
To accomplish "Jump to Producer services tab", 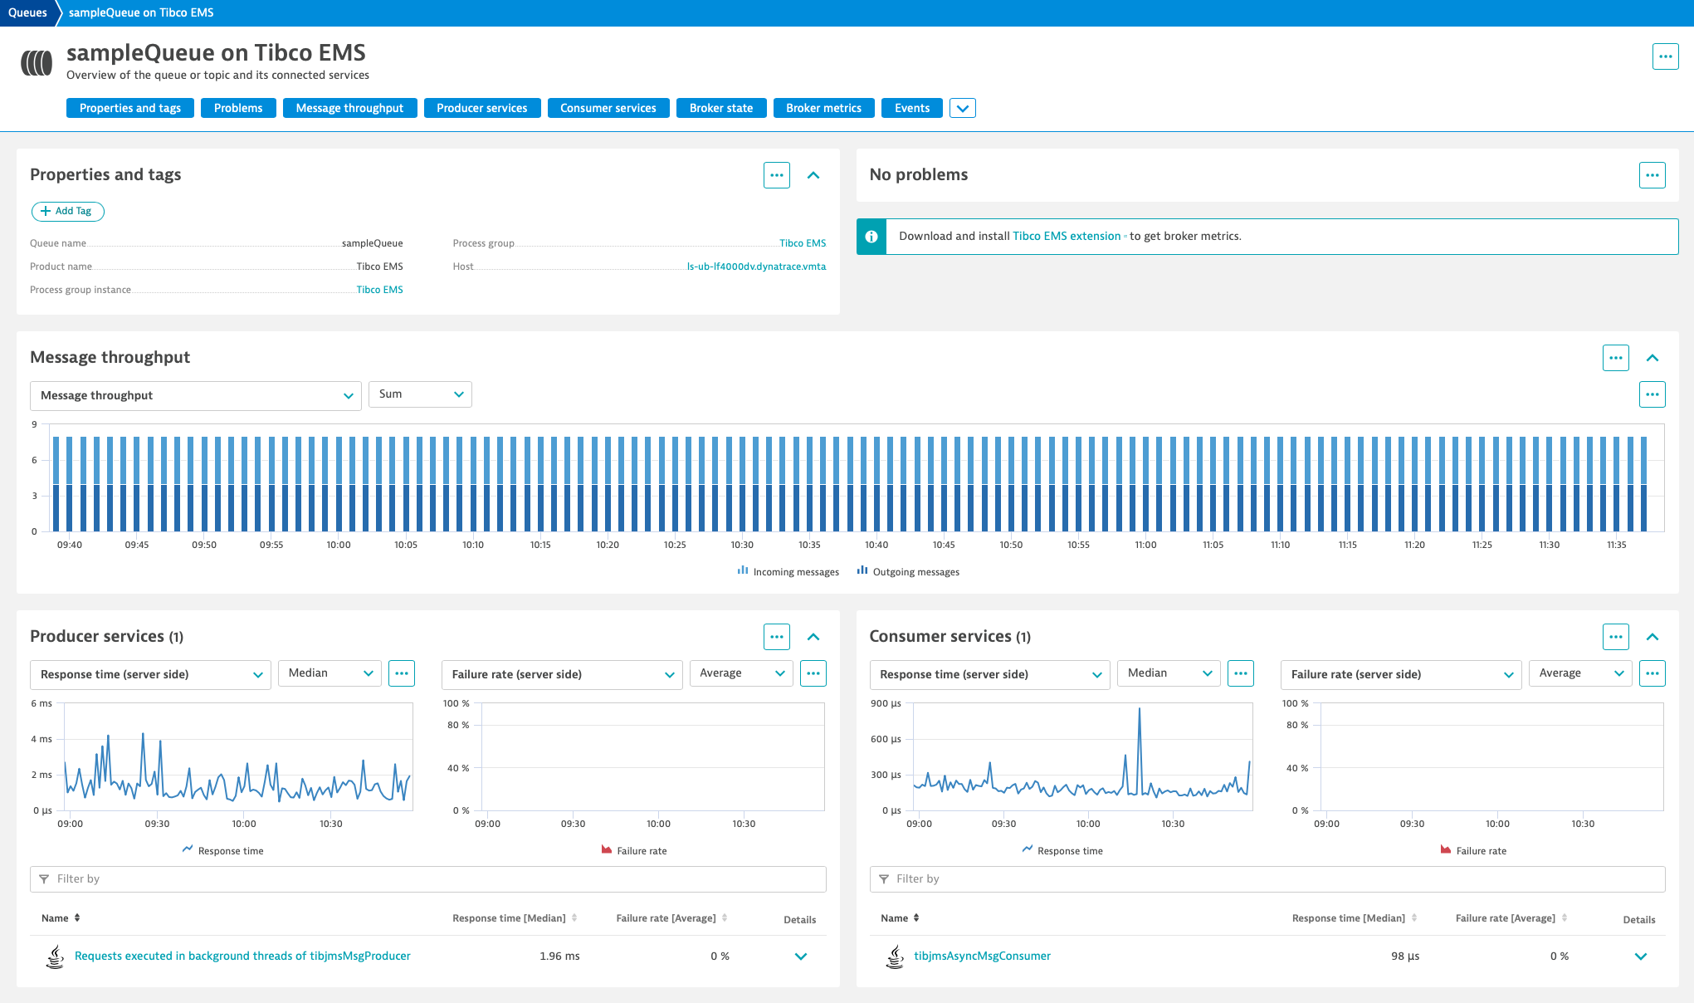I will [x=482, y=108].
